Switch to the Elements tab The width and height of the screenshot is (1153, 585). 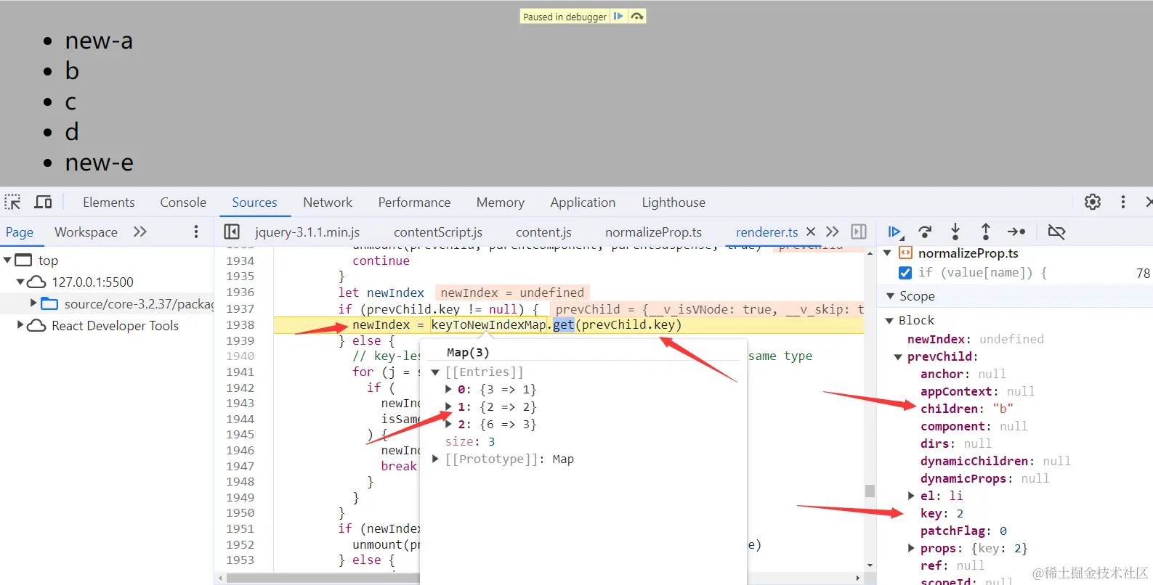tap(109, 202)
